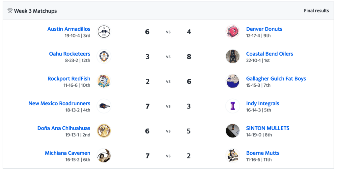Open the Coastal Bend Oilers team page
The height and width of the screenshot is (171, 337).
[x=269, y=54]
